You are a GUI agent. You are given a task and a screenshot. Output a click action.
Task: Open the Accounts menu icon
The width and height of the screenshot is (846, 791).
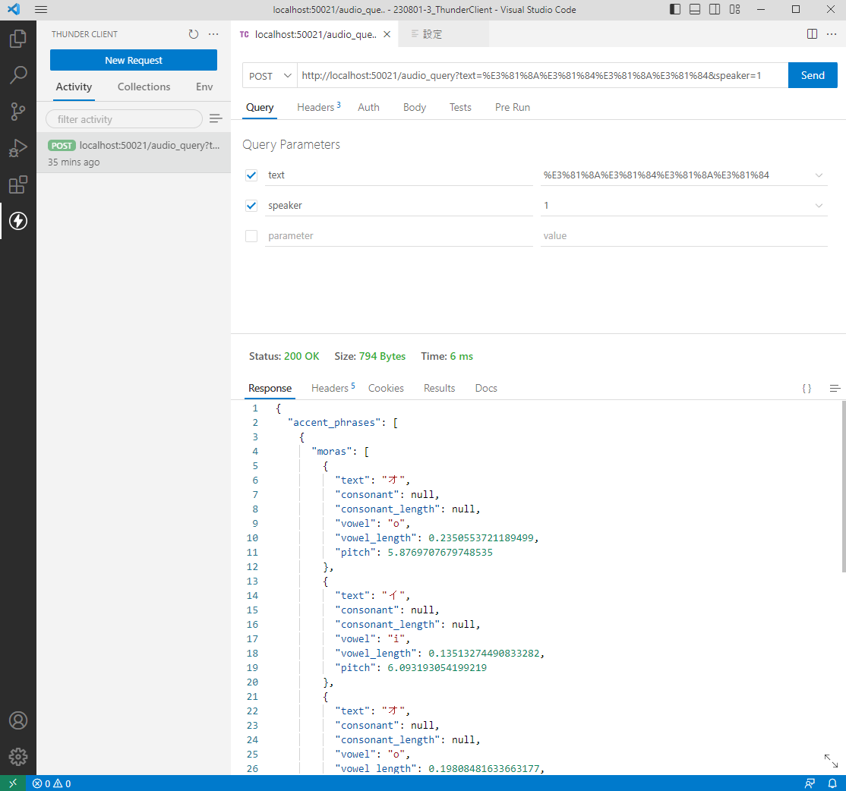point(17,720)
